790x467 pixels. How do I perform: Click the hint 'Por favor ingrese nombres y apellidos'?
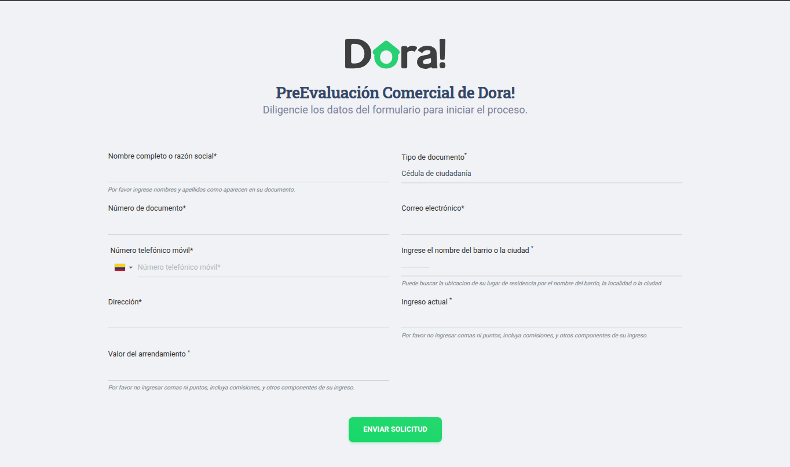tap(202, 190)
